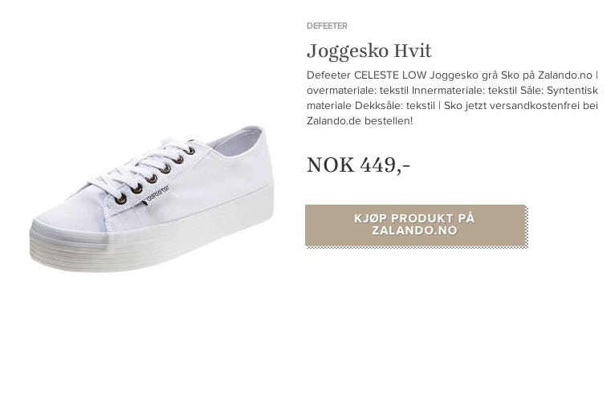Click ZALANDO.NO line on beige button
Image resolution: width=615 pixels, height=398 pixels.
(415, 230)
